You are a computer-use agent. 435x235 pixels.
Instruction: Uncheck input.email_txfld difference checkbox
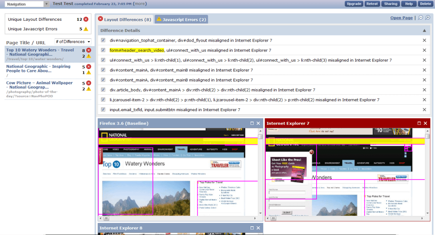pyautogui.click(x=103, y=110)
